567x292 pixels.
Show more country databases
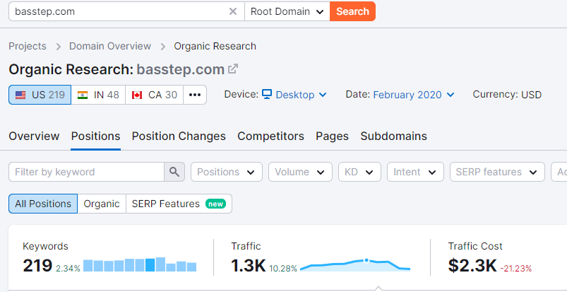tap(195, 95)
